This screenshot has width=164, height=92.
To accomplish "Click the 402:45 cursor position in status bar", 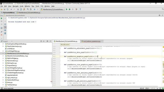I will (x=142, y=88).
